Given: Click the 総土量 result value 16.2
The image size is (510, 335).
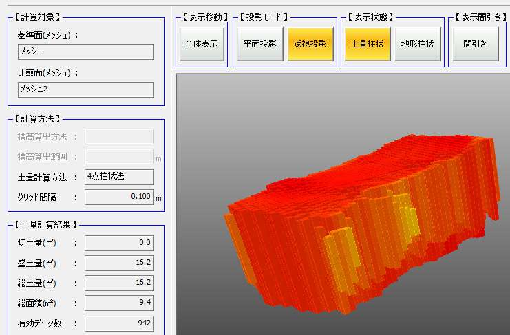Looking at the screenshot, I should coord(119,283).
